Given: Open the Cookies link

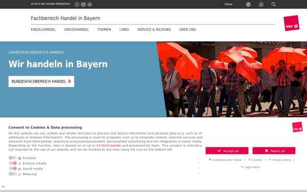Looking at the screenshot, I should tap(255, 160).
